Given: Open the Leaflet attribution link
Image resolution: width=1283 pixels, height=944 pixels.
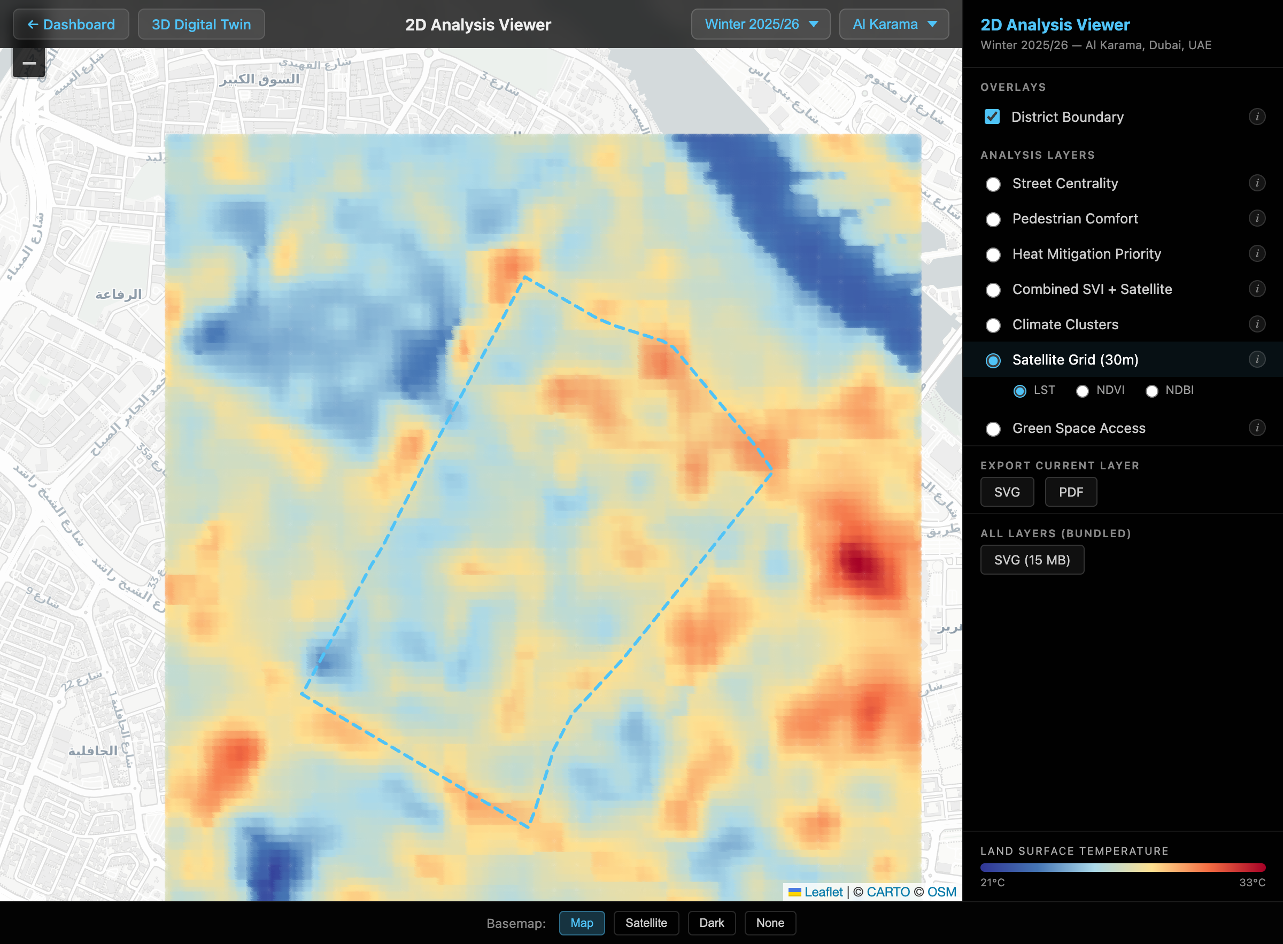Looking at the screenshot, I should tap(823, 892).
